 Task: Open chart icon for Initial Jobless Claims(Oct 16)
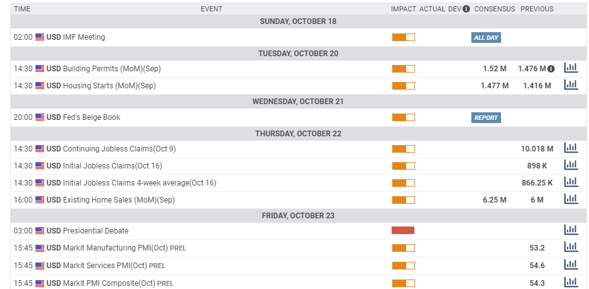pyautogui.click(x=571, y=165)
